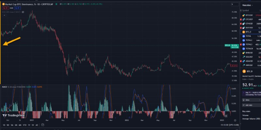Image resolution: width=261 pixels, height=130 pixels.
Task: Click the red sell price 52.91 button
Action: click(x=5, y=8)
